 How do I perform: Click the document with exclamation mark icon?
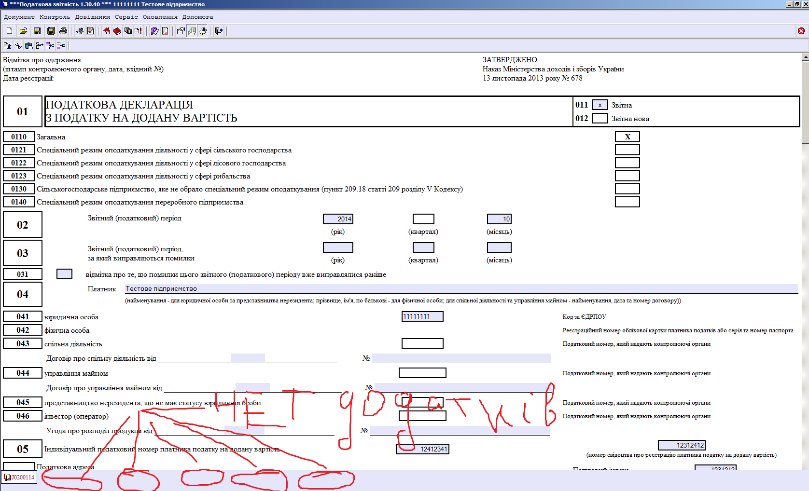pyautogui.click(x=139, y=31)
